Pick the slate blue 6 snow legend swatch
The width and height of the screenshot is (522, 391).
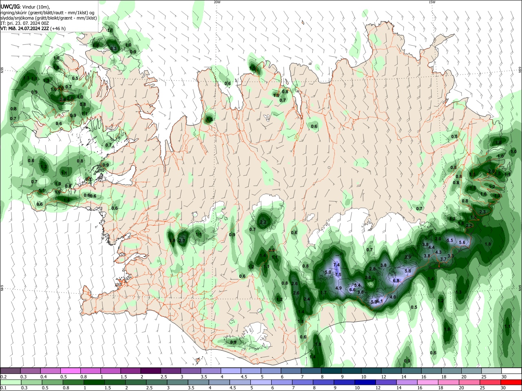[x=291, y=371]
